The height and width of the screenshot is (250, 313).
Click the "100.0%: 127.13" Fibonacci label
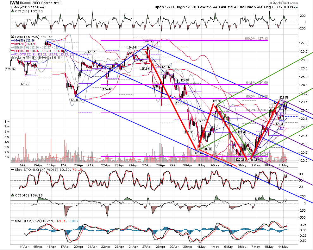point(256,39)
